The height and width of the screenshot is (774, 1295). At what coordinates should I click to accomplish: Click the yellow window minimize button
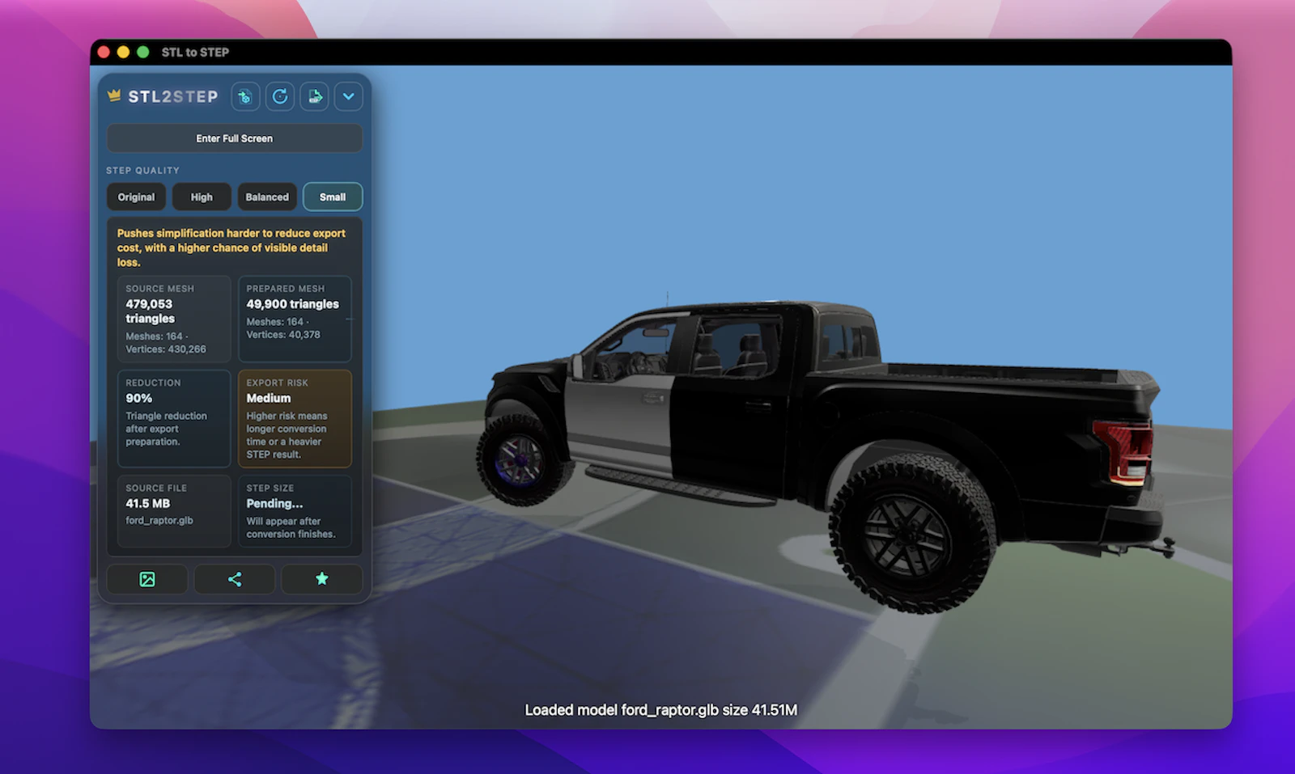pos(123,52)
